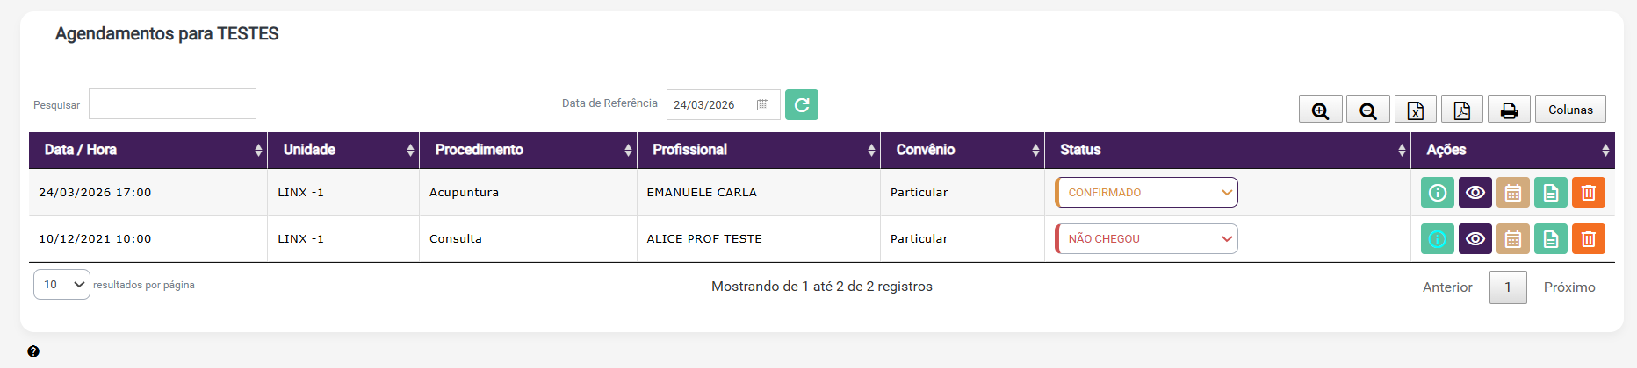The width and height of the screenshot is (1637, 368).
Task: Go to the Próximo page
Action: tap(1568, 287)
